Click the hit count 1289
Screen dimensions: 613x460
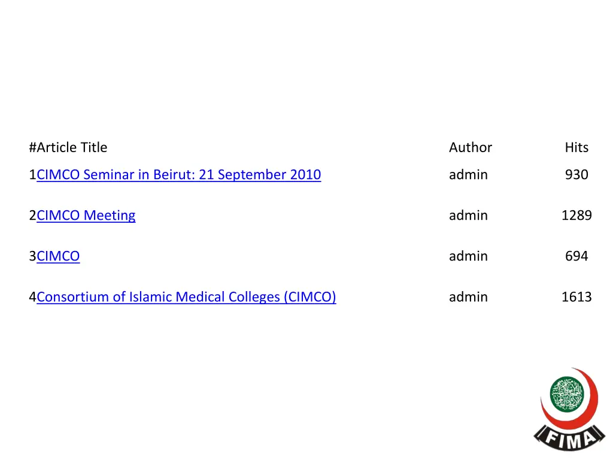coord(576,216)
